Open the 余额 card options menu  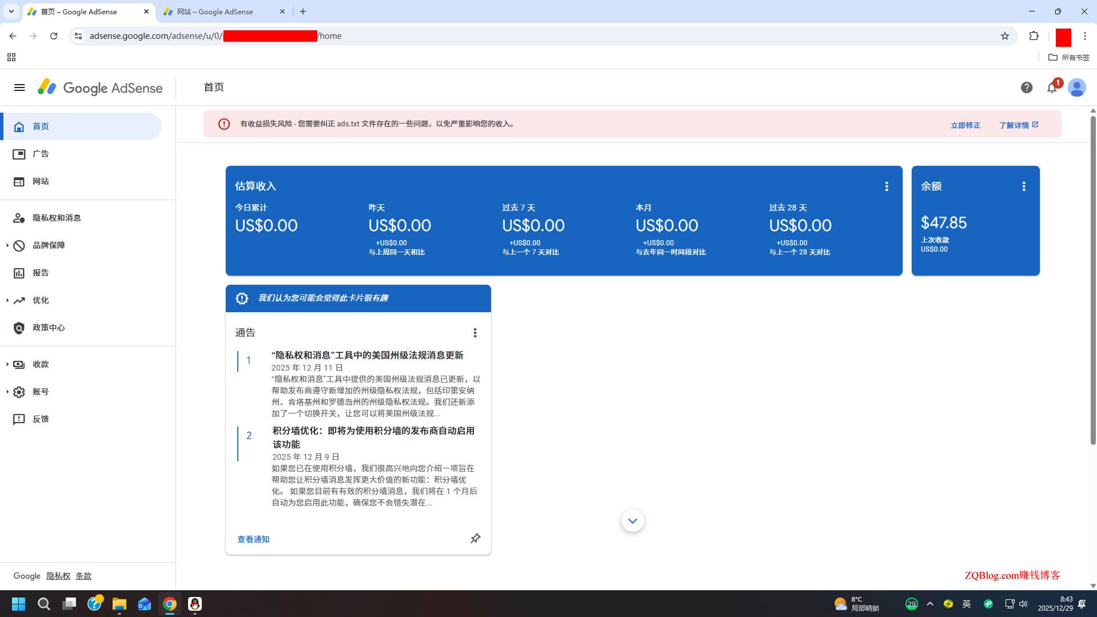click(x=1024, y=186)
